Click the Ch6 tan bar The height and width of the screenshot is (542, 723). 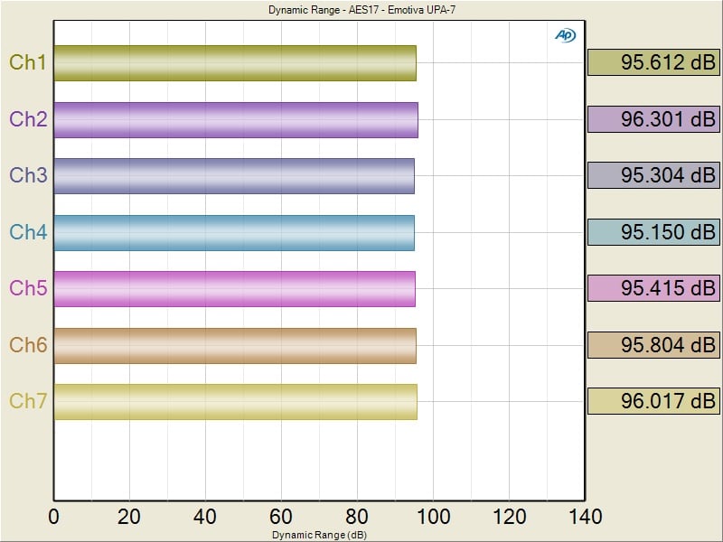click(x=235, y=345)
